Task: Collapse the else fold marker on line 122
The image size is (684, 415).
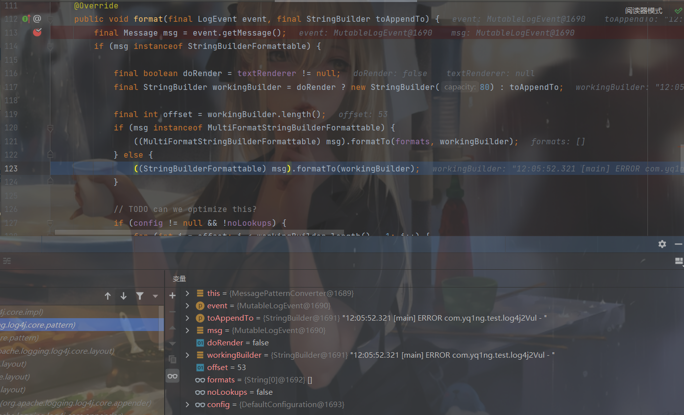Action: click(x=50, y=155)
